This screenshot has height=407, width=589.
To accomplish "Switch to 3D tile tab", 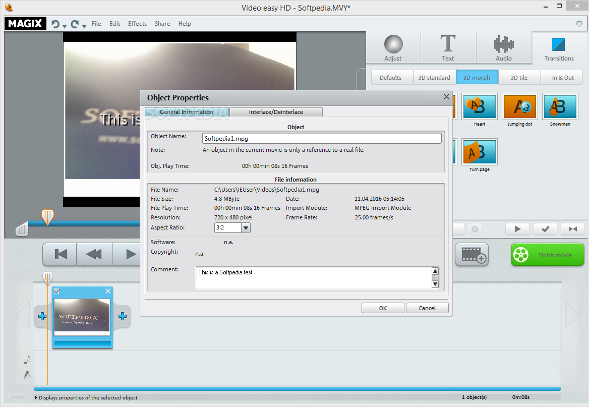I will pyautogui.click(x=519, y=78).
